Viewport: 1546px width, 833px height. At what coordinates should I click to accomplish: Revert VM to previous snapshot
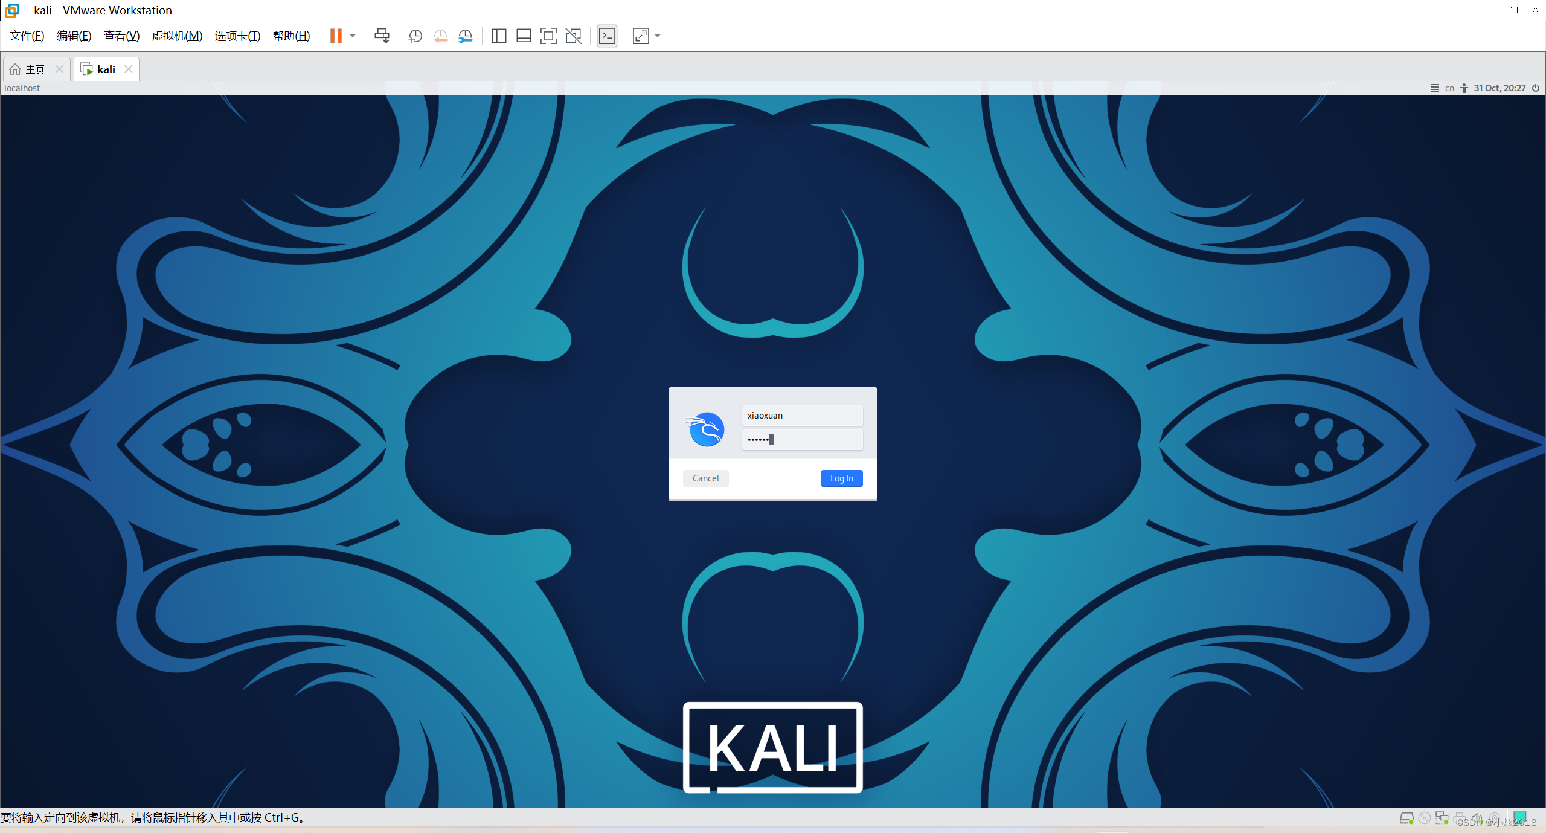440,36
